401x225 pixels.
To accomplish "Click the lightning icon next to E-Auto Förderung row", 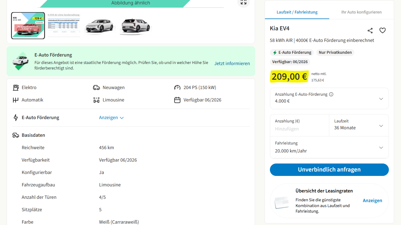I will (x=16, y=117).
